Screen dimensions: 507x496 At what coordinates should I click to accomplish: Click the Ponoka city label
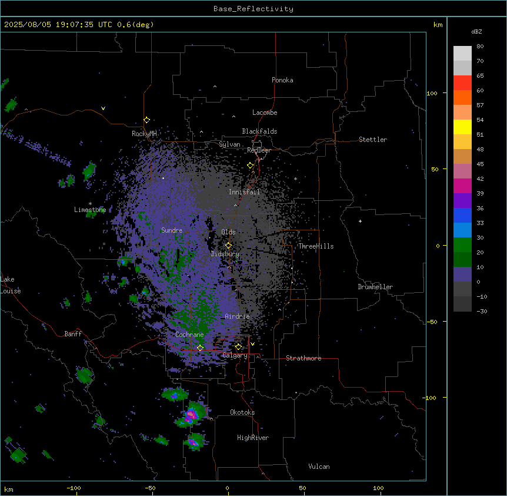[x=282, y=80]
